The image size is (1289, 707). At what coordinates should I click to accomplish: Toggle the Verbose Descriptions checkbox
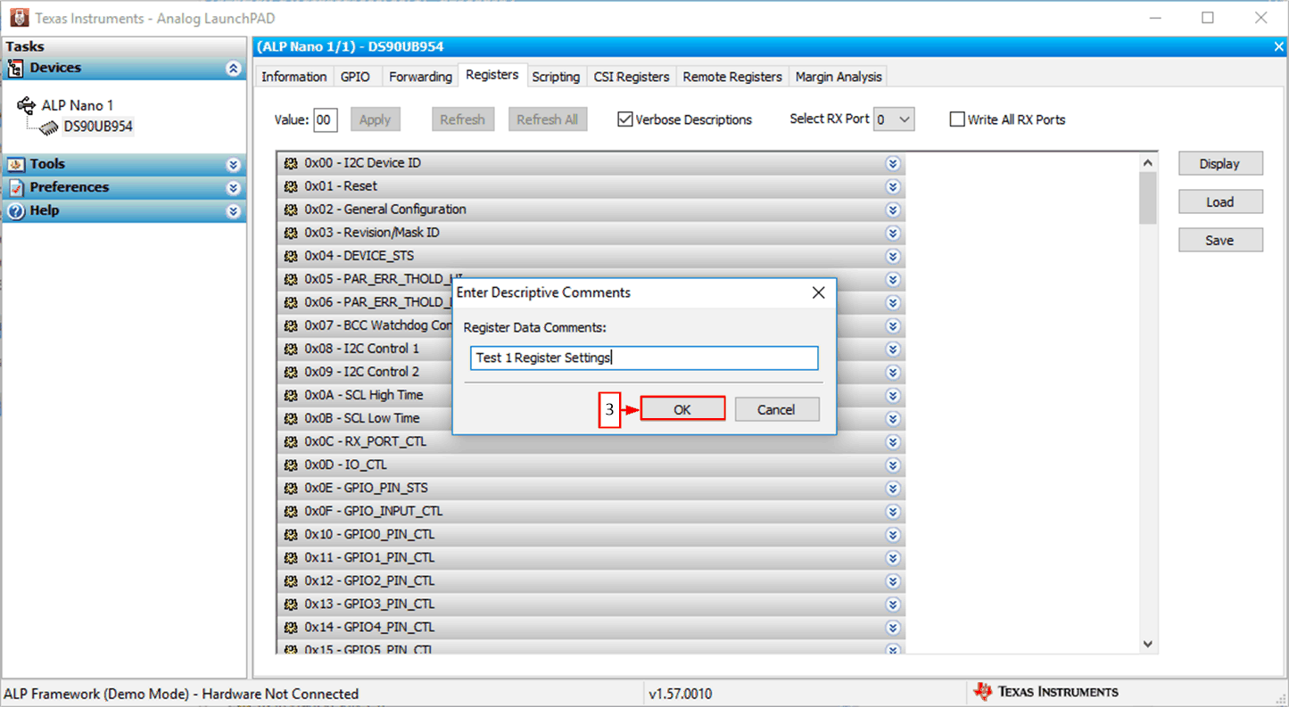[625, 119]
